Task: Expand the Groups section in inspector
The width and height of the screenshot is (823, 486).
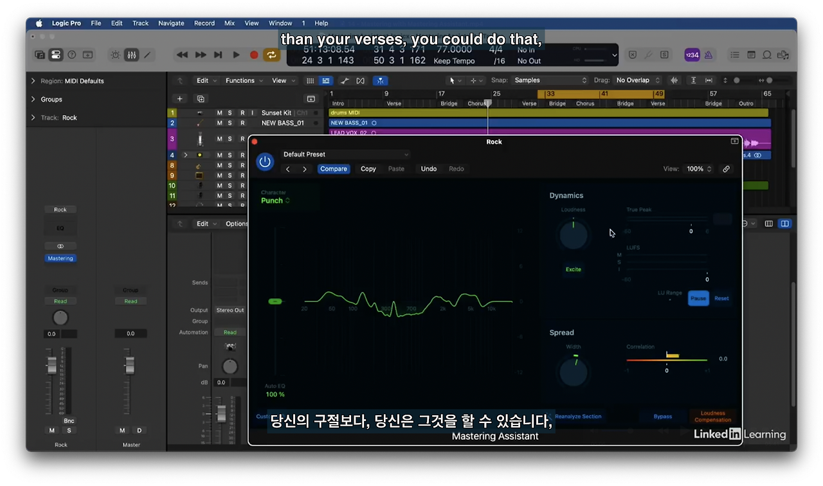Action: pos(33,99)
